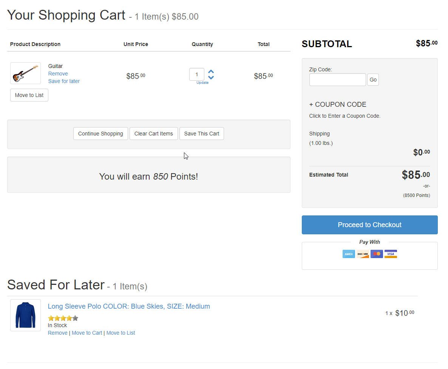Expand the Coupon Code section
The width and height of the screenshot is (448, 369).
tap(338, 105)
